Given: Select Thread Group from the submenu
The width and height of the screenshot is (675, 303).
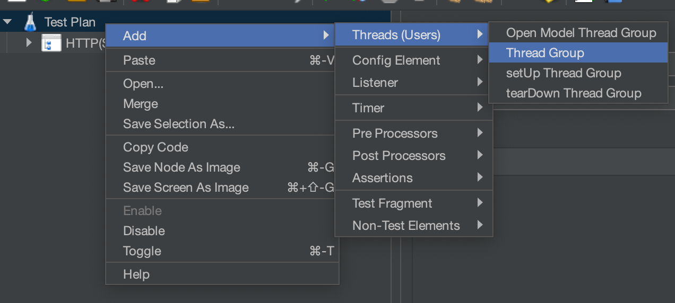Looking at the screenshot, I should pyautogui.click(x=545, y=53).
